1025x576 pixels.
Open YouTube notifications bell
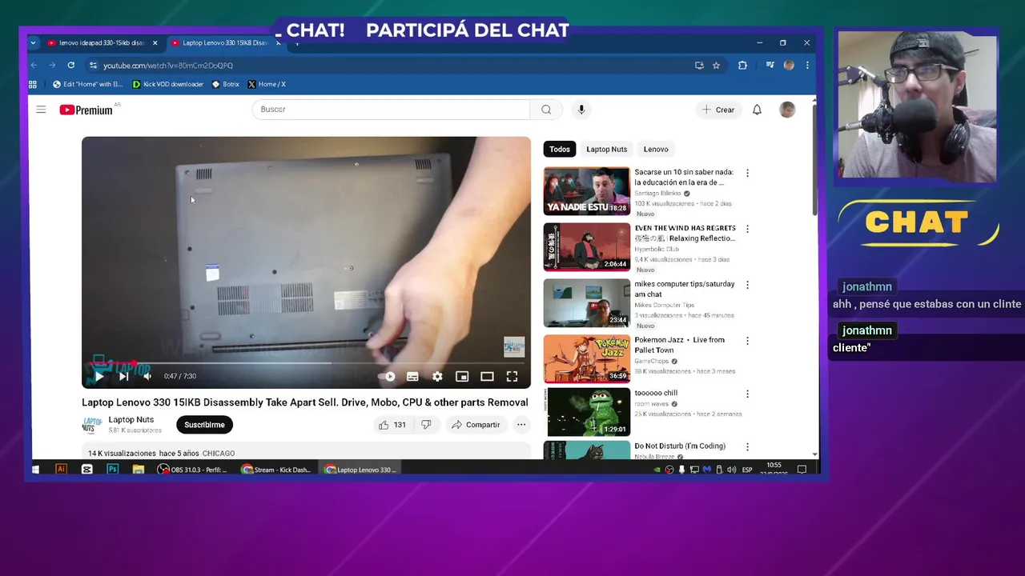(x=757, y=110)
